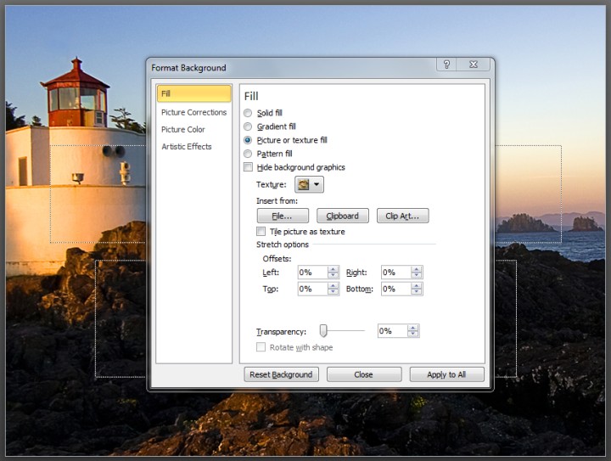
Task: Enable Hide background graphics checkbox
Action: tap(248, 168)
